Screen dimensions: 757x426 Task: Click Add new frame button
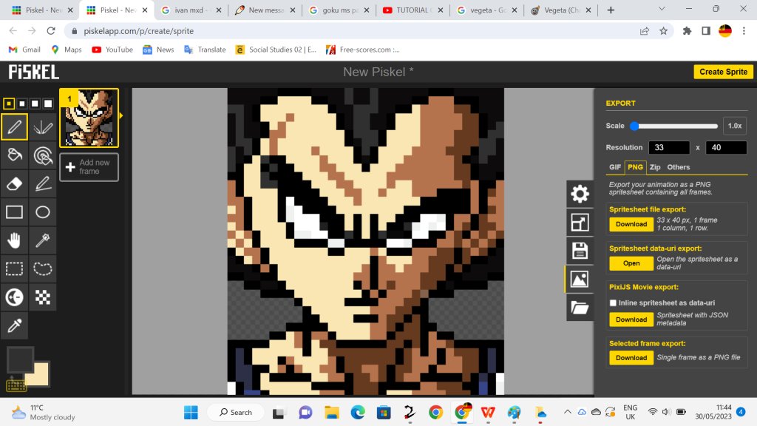(x=89, y=167)
